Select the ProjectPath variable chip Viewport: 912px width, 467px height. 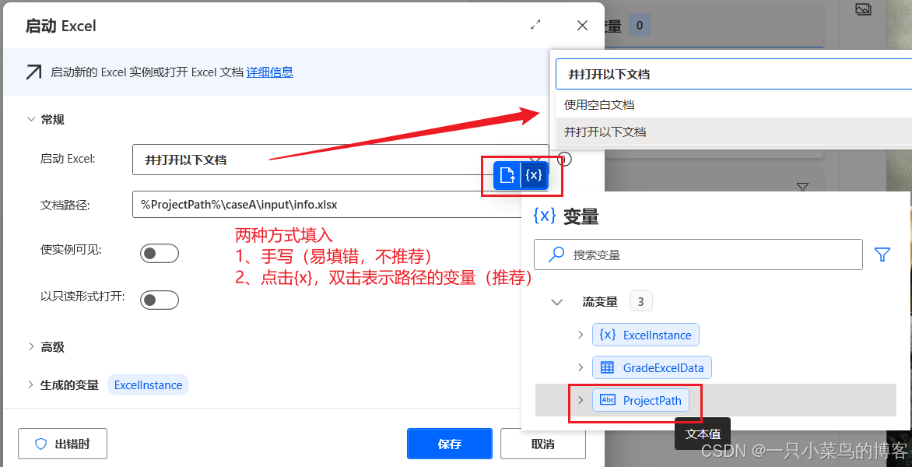[x=640, y=400]
